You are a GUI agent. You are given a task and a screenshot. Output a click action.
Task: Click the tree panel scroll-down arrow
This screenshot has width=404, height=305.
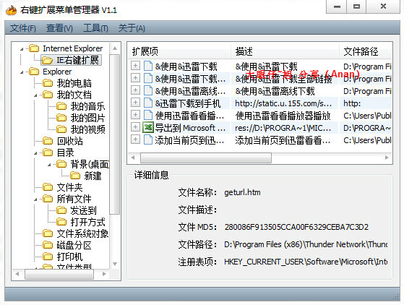[115, 264]
